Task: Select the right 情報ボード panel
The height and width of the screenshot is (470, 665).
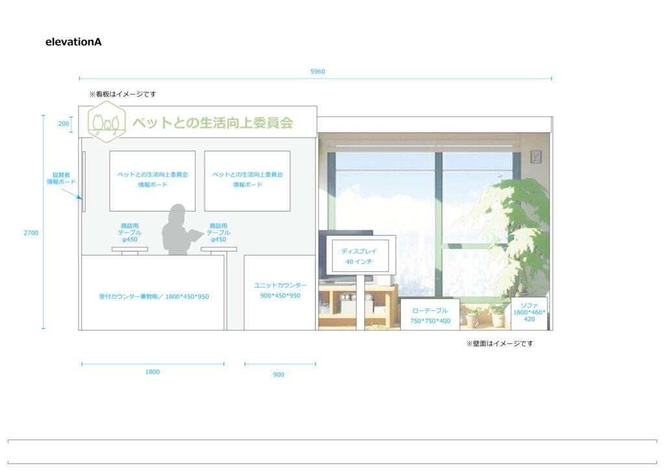Action: pyautogui.click(x=247, y=180)
